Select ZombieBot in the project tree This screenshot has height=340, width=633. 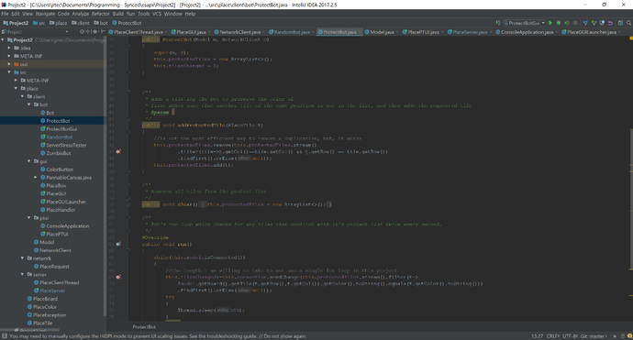(x=59, y=153)
